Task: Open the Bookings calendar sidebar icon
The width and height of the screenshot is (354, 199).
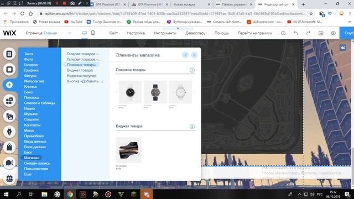Action: (9, 178)
